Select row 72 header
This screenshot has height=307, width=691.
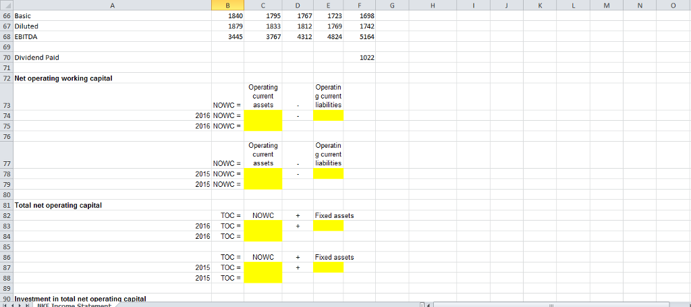coord(7,78)
